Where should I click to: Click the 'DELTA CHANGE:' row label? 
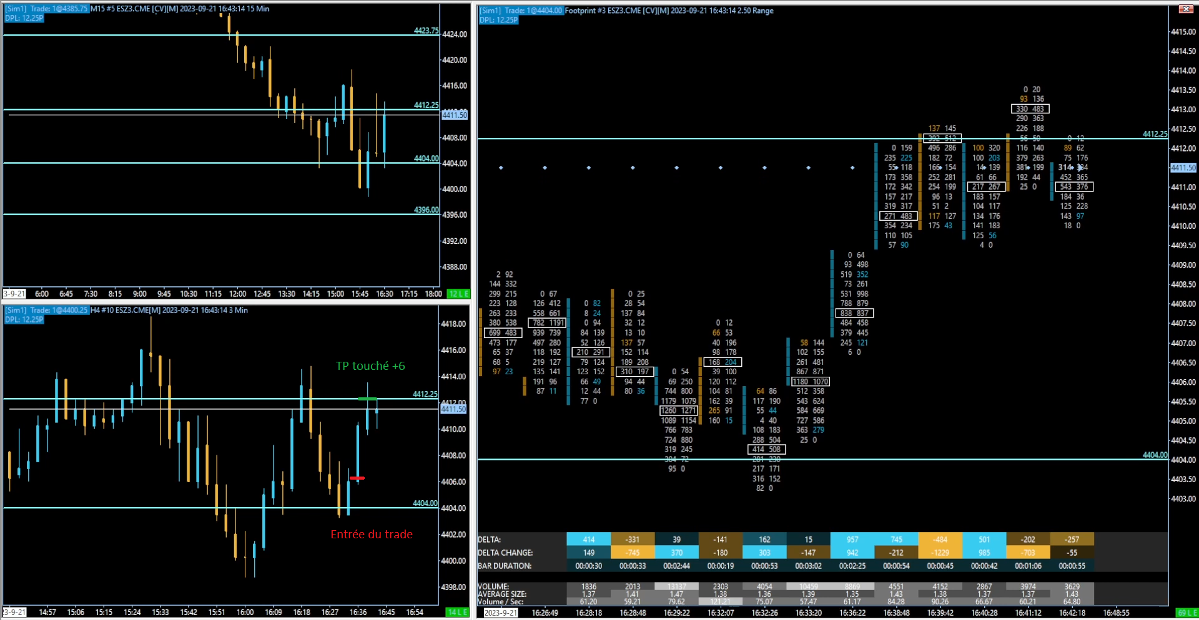tap(505, 553)
